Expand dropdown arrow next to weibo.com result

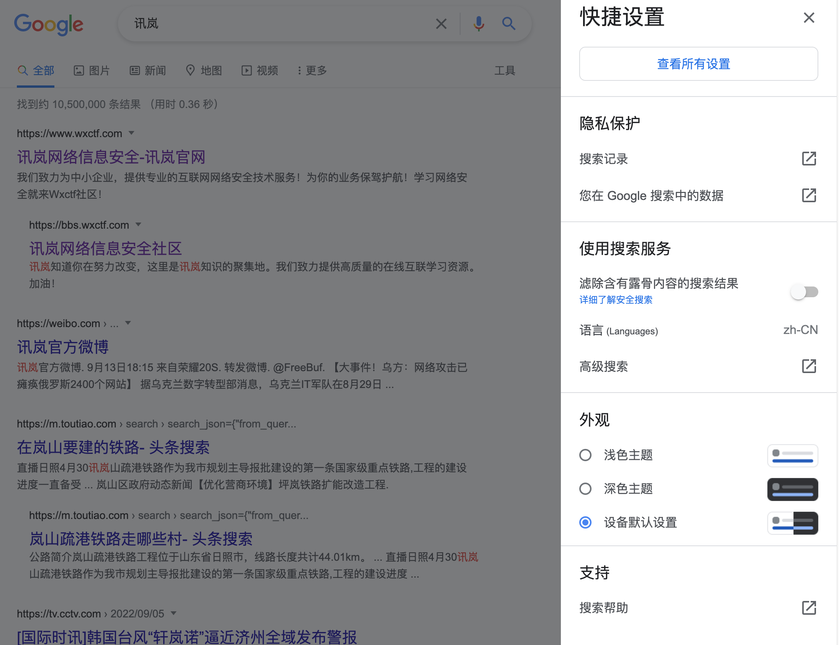(x=128, y=323)
